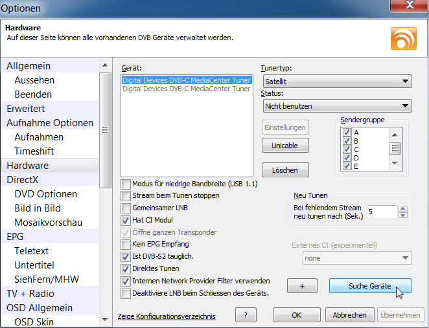Screen dimensions: 429x328
Task: Open the Zeige Konfigurationsverzeichnis link
Action: 167,316
